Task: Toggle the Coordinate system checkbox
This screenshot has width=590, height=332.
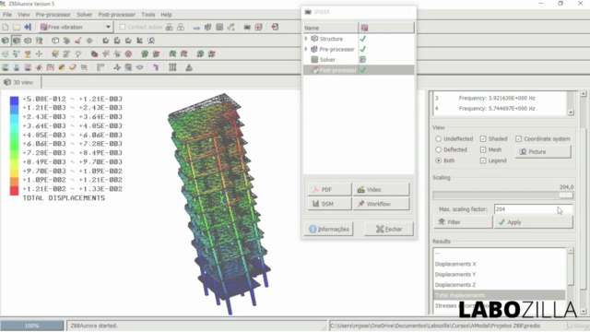Action: (x=518, y=139)
